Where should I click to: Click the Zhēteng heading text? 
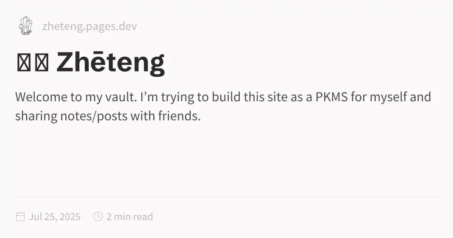click(x=110, y=63)
